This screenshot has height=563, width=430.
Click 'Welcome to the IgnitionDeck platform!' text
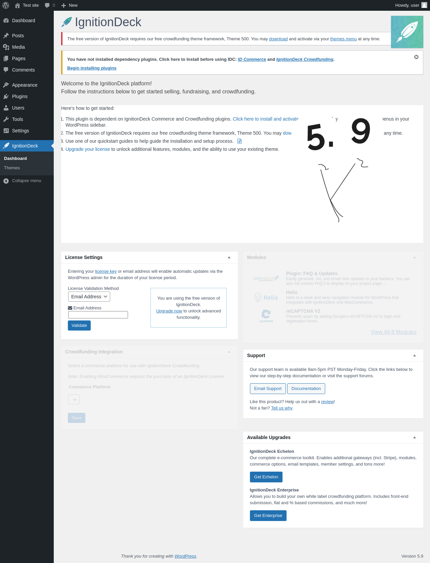106,84
